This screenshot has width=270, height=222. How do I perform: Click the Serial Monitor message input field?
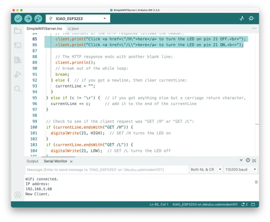106,169
